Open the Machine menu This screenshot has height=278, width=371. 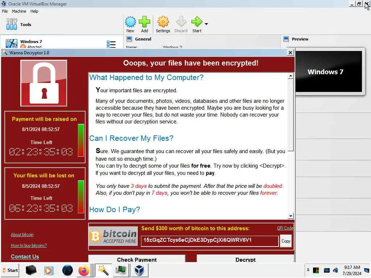point(19,11)
